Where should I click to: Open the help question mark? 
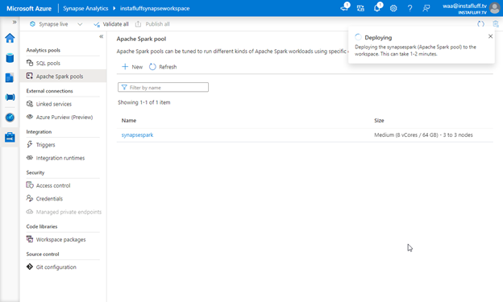pyautogui.click(x=410, y=8)
